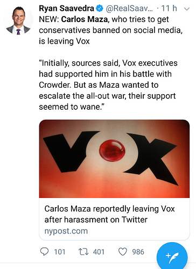
Task: Tap the red dot in Vox logo
Action: pos(112,150)
